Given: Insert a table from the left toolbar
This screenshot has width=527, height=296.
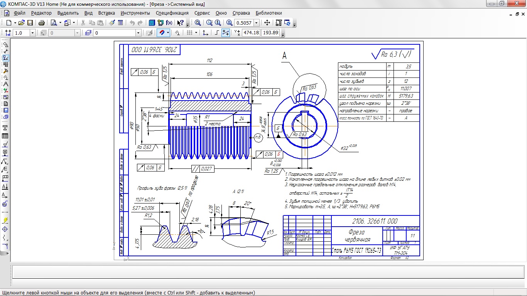Looking at the screenshot, I should 5,136.
